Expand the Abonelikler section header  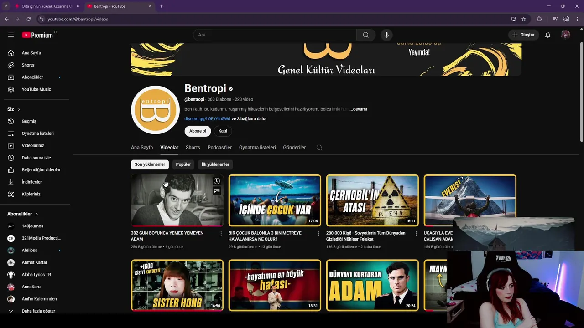(x=23, y=214)
